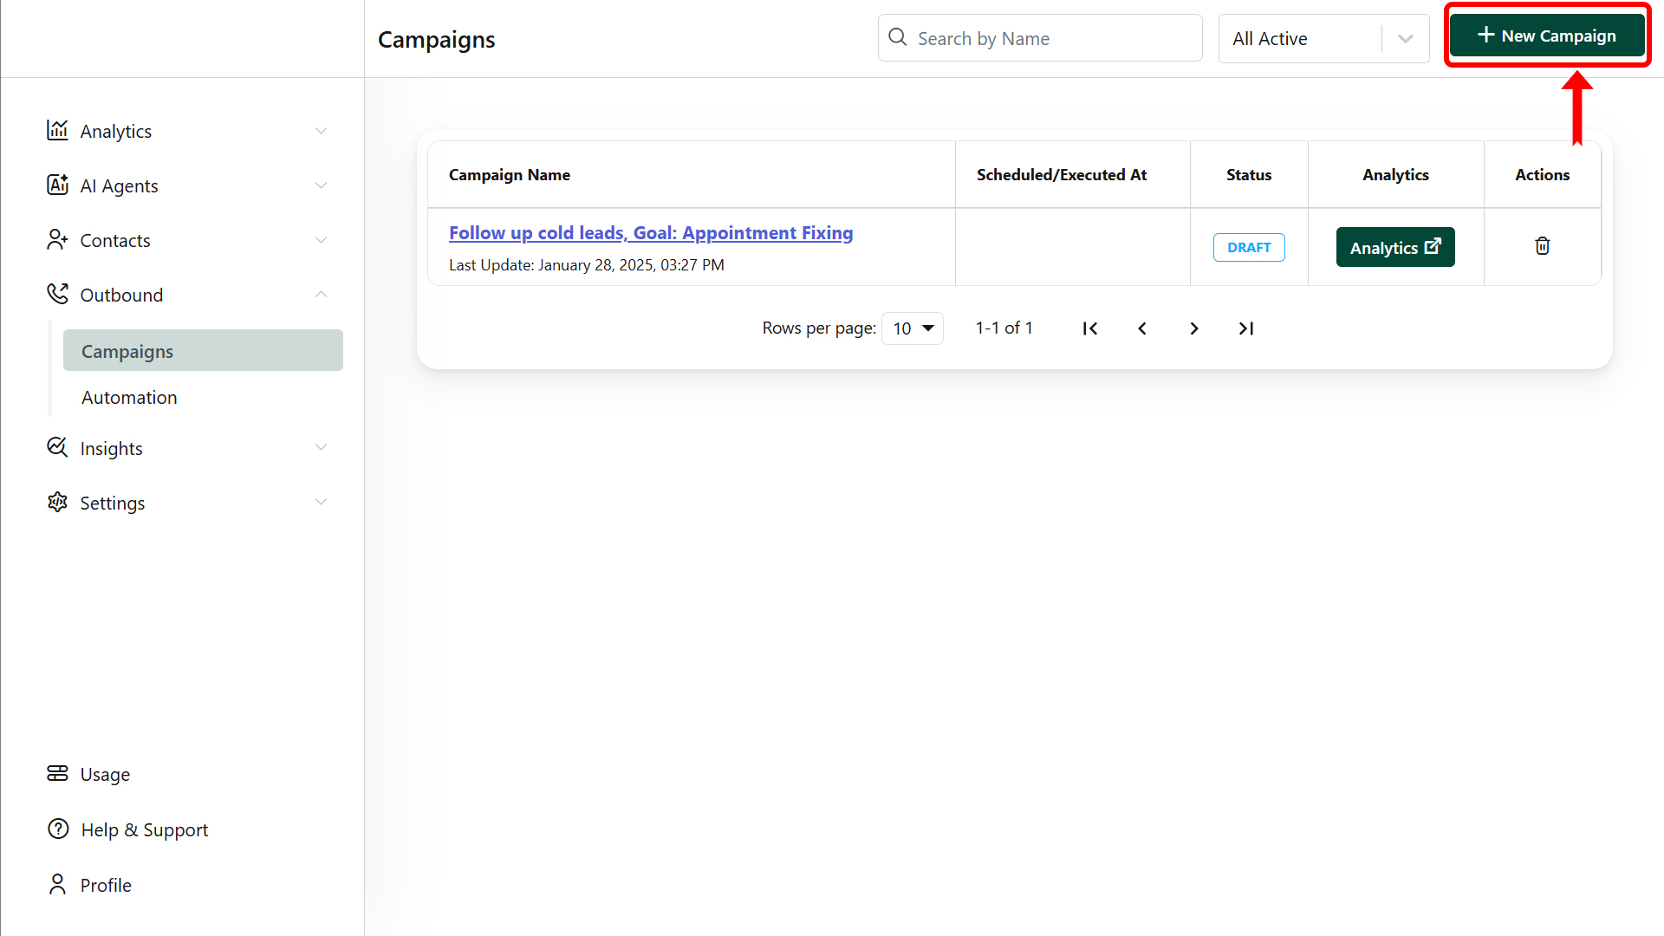Image resolution: width=1664 pixels, height=936 pixels.
Task: Click the 1-1 of 1 pagination text
Action: pyautogui.click(x=1004, y=328)
